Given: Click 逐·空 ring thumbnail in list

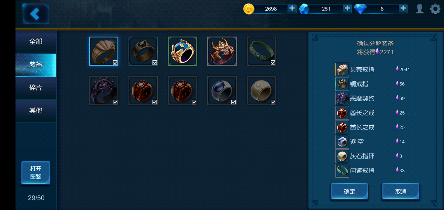Looking at the screenshot, I should coord(342,142).
